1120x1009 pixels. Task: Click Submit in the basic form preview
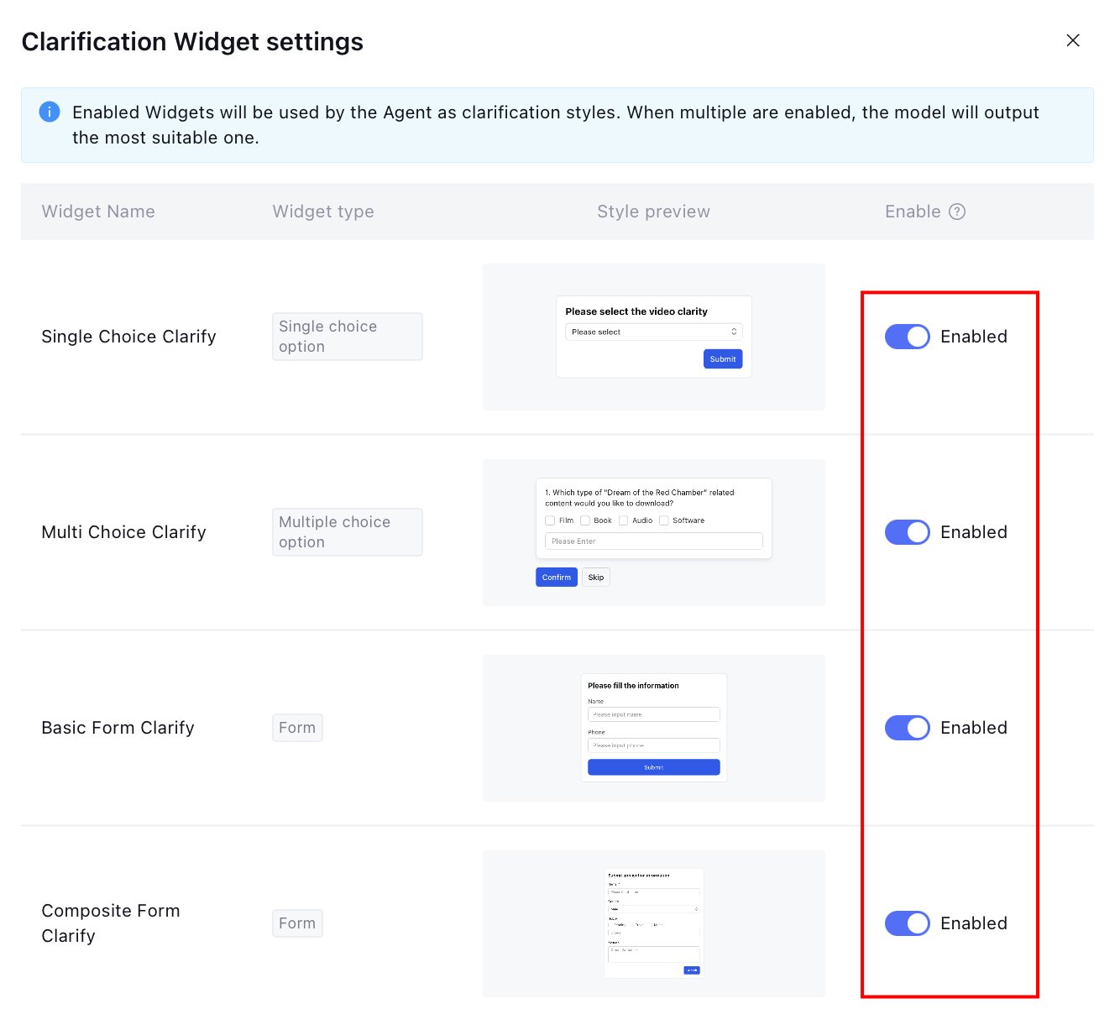click(x=653, y=767)
